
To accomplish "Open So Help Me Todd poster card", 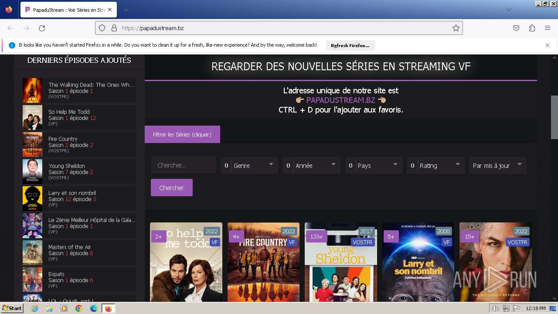I will [x=186, y=262].
